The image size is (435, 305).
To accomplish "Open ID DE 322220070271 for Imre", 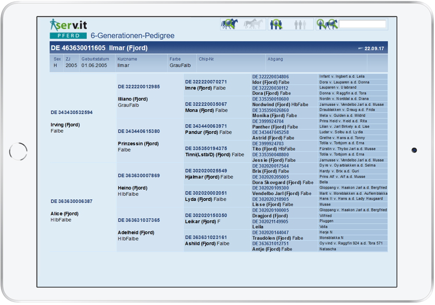I will click(x=206, y=82).
